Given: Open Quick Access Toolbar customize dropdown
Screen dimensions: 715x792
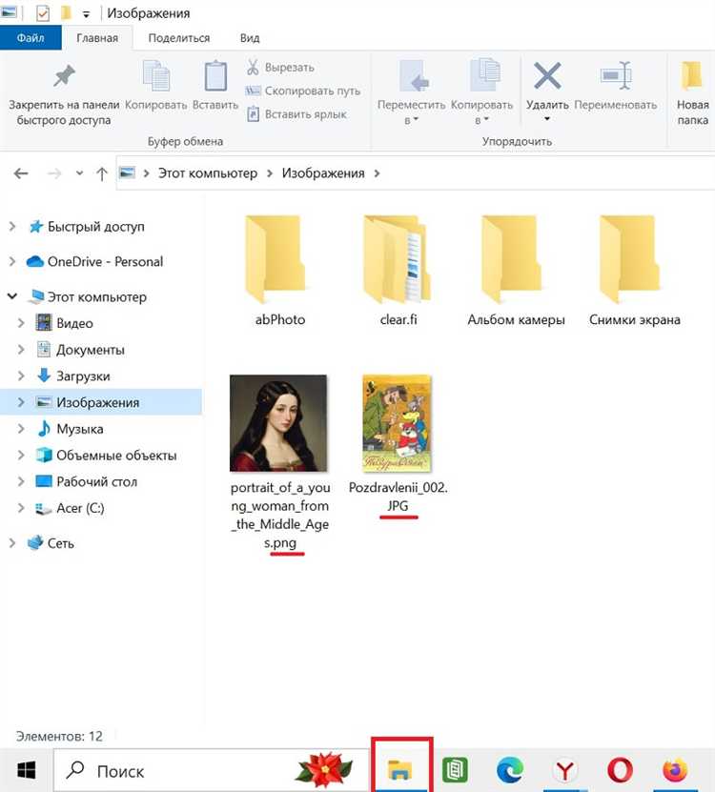Looking at the screenshot, I should pyautogui.click(x=87, y=14).
